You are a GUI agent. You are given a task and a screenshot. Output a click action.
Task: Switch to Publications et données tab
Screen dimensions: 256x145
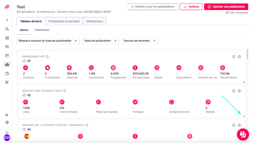tap(64, 21)
